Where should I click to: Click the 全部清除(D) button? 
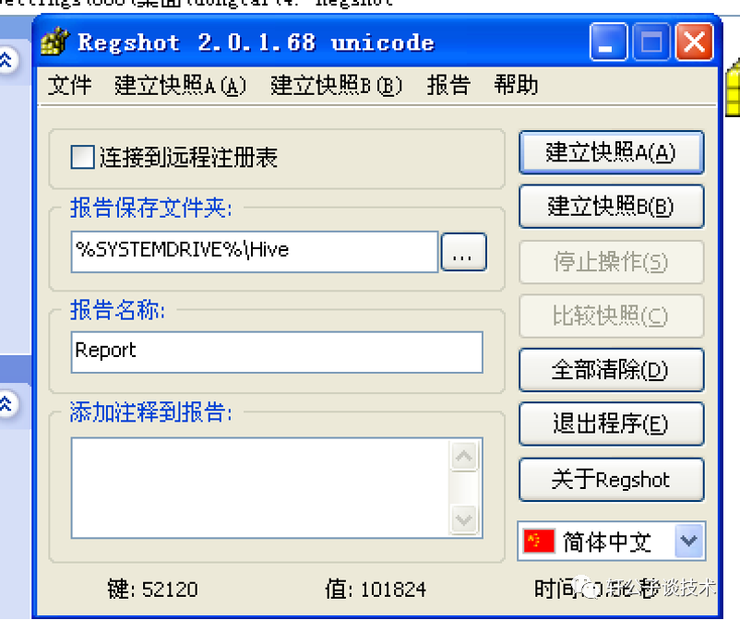[x=611, y=370]
